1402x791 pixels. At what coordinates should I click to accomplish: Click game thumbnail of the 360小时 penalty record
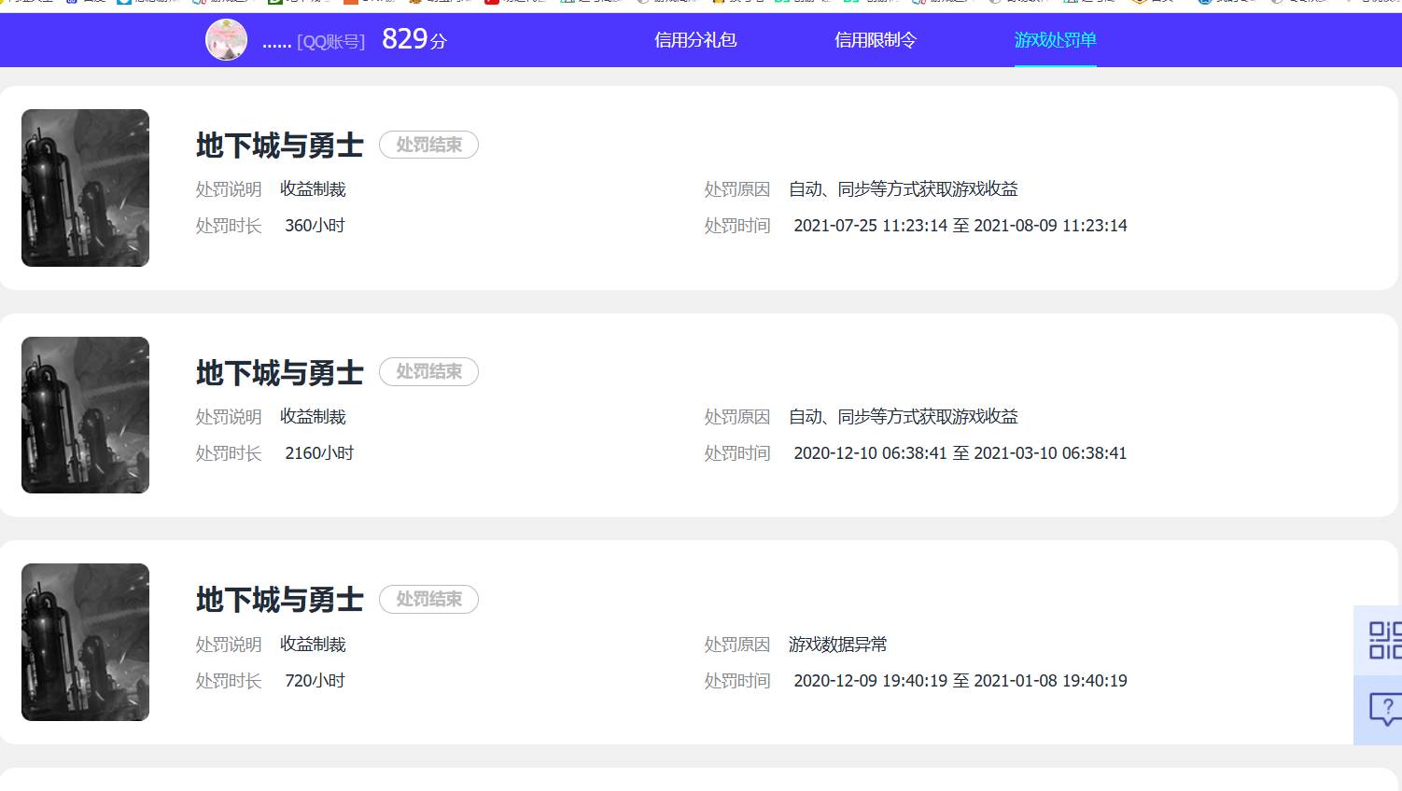coord(85,187)
